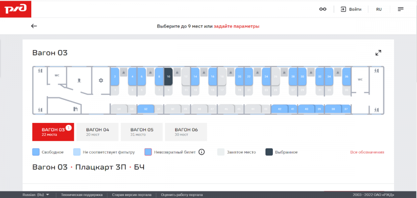
Task: Select side seat 42
Action: point(279,109)
